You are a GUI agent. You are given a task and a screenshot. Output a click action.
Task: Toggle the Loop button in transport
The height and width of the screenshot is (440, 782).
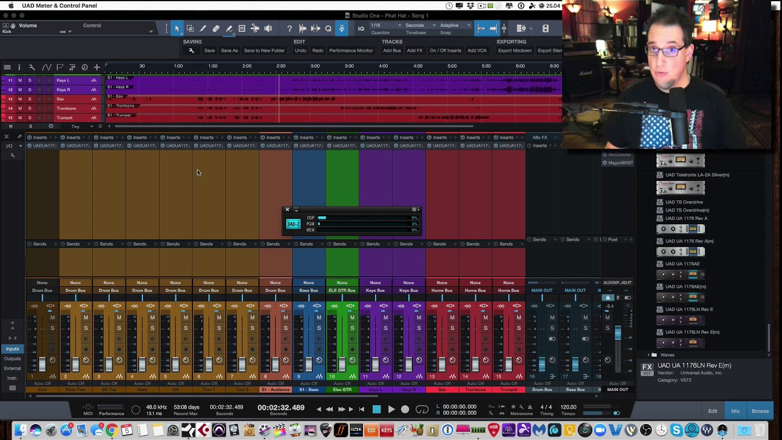[422, 409]
